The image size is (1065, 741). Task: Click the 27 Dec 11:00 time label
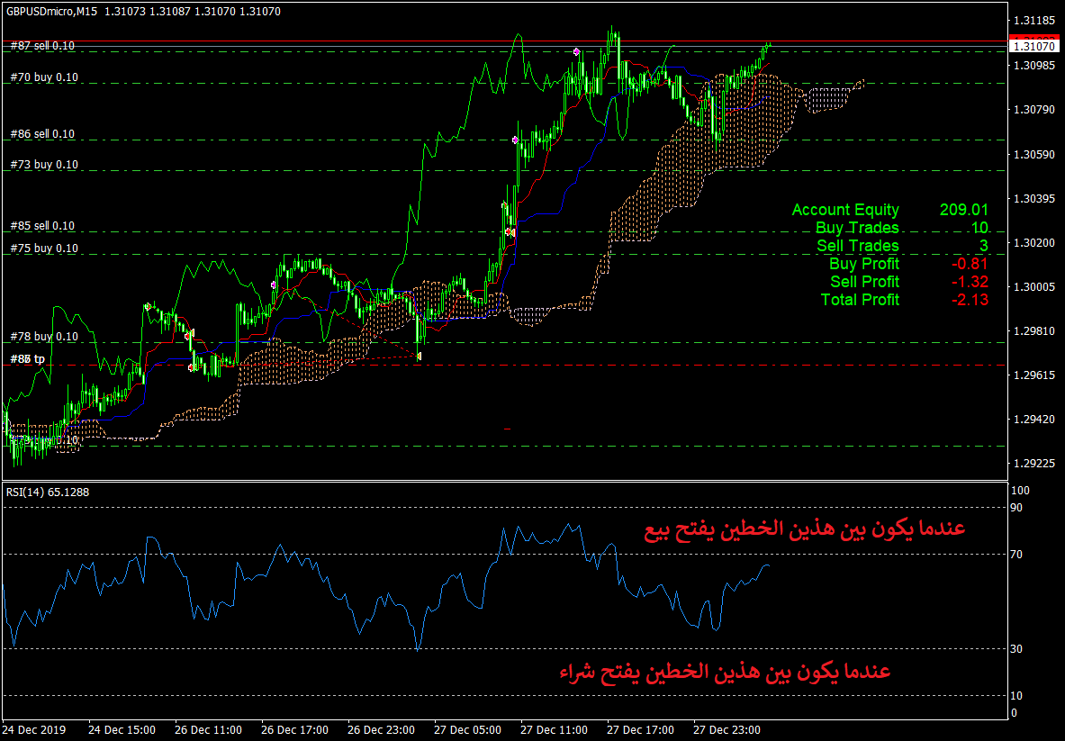click(555, 729)
